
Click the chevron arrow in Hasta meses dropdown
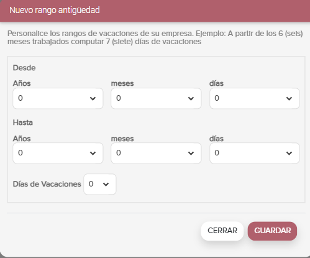pyautogui.click(x=191, y=154)
